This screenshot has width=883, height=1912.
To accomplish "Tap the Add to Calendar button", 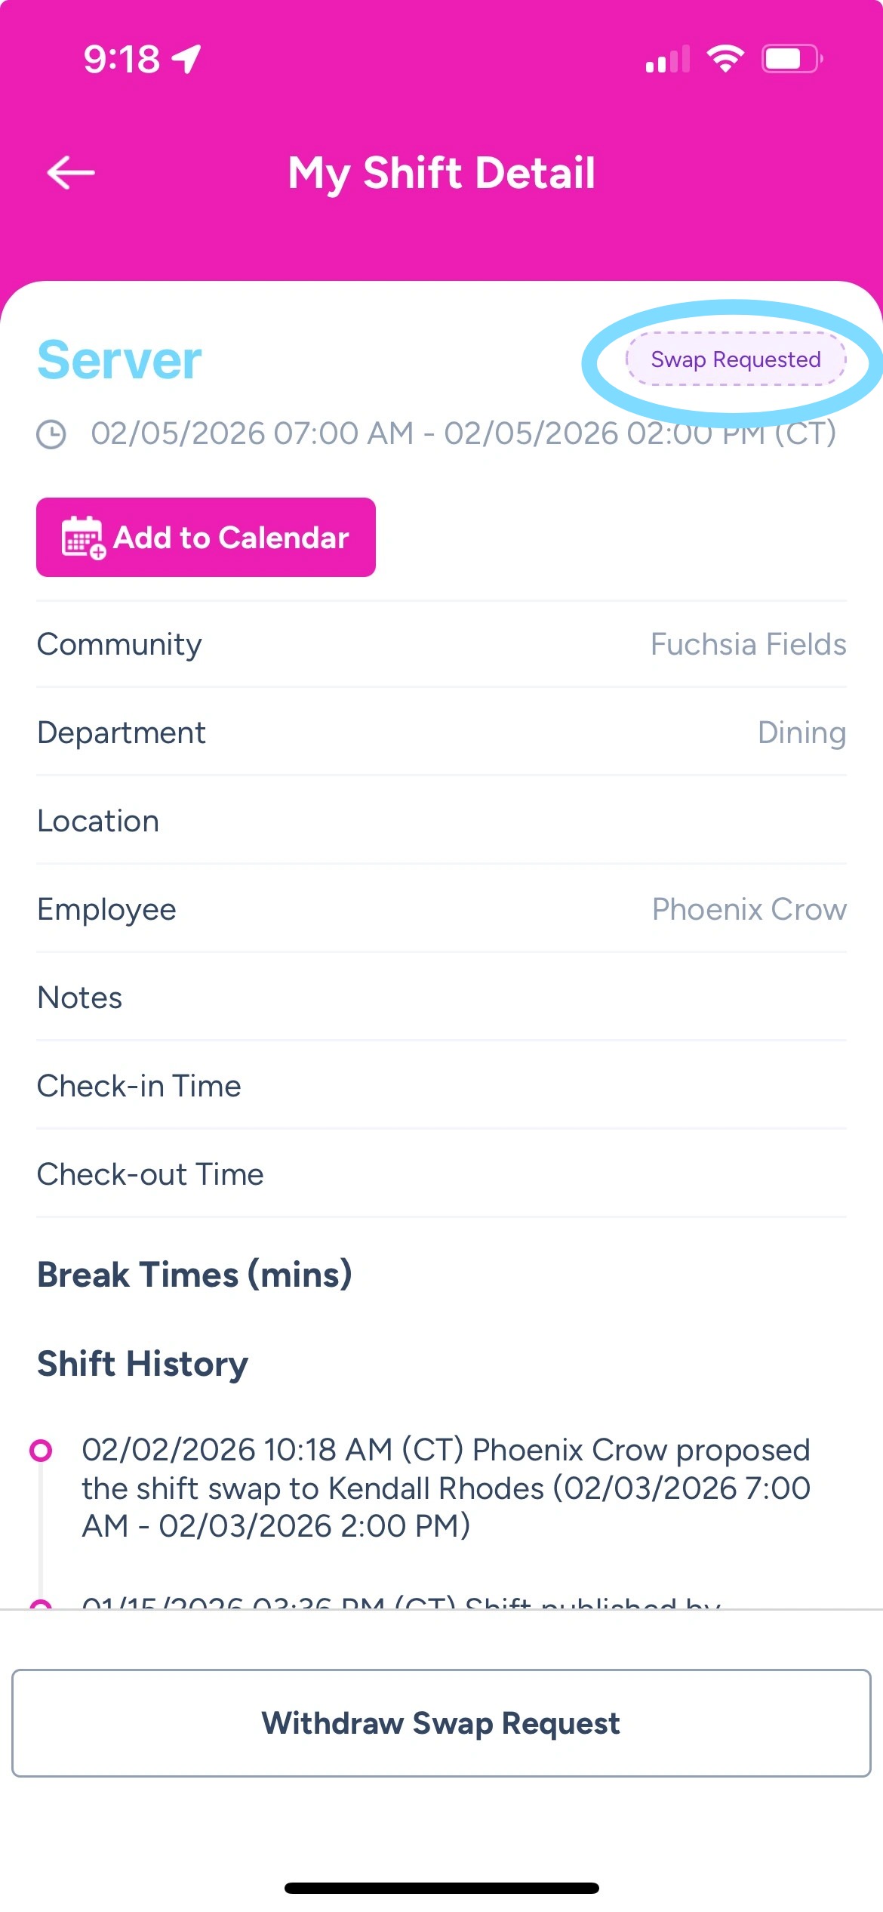I will tap(206, 538).
